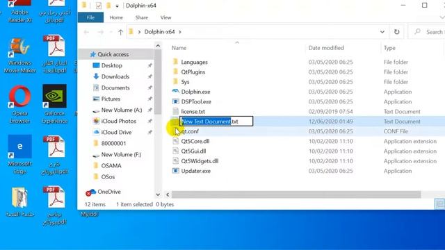Select GeForce Experience desktop shortcut
Screen dimensions: 445x250
coord(54,104)
